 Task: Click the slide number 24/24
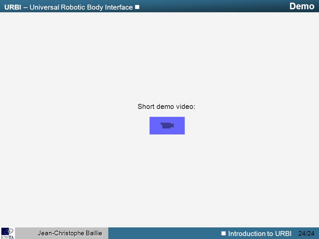click(306, 233)
